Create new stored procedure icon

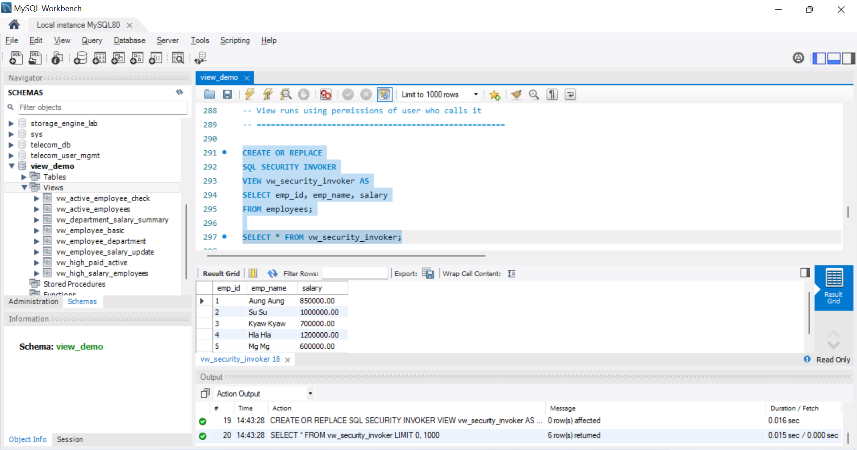tap(137, 58)
